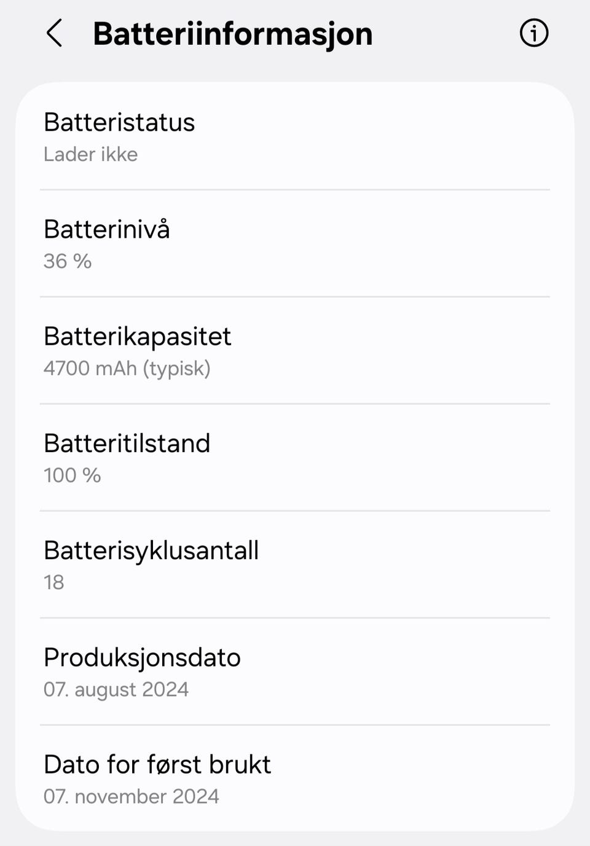The height and width of the screenshot is (846, 590).
Task: Tap the 100 % battery health value
Action: point(72,475)
